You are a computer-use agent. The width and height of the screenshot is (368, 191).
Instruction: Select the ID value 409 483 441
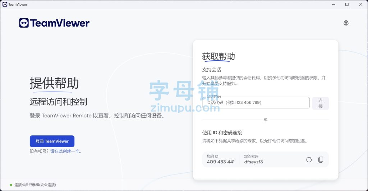click(221, 162)
